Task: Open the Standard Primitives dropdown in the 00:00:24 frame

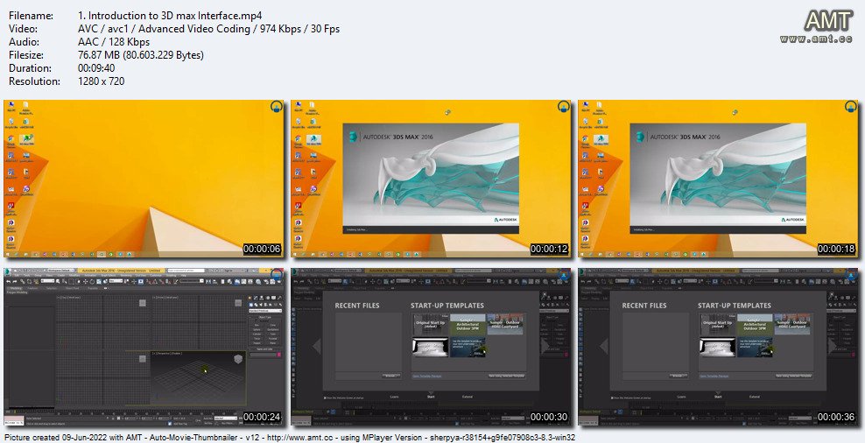Action: click(x=265, y=311)
